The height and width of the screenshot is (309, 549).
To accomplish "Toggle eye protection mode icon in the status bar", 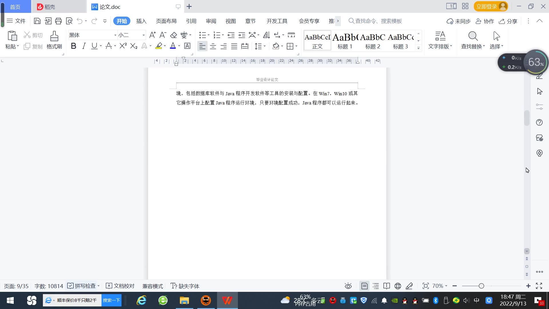I will [x=348, y=286].
